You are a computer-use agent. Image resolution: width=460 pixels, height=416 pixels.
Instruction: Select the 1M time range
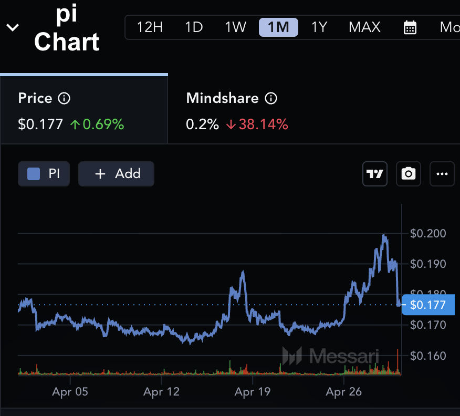tap(278, 27)
